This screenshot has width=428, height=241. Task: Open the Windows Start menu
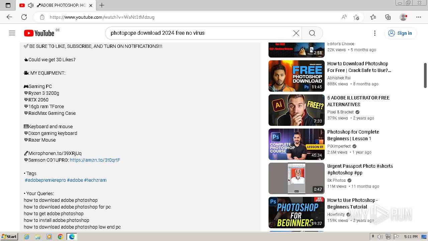(9, 237)
